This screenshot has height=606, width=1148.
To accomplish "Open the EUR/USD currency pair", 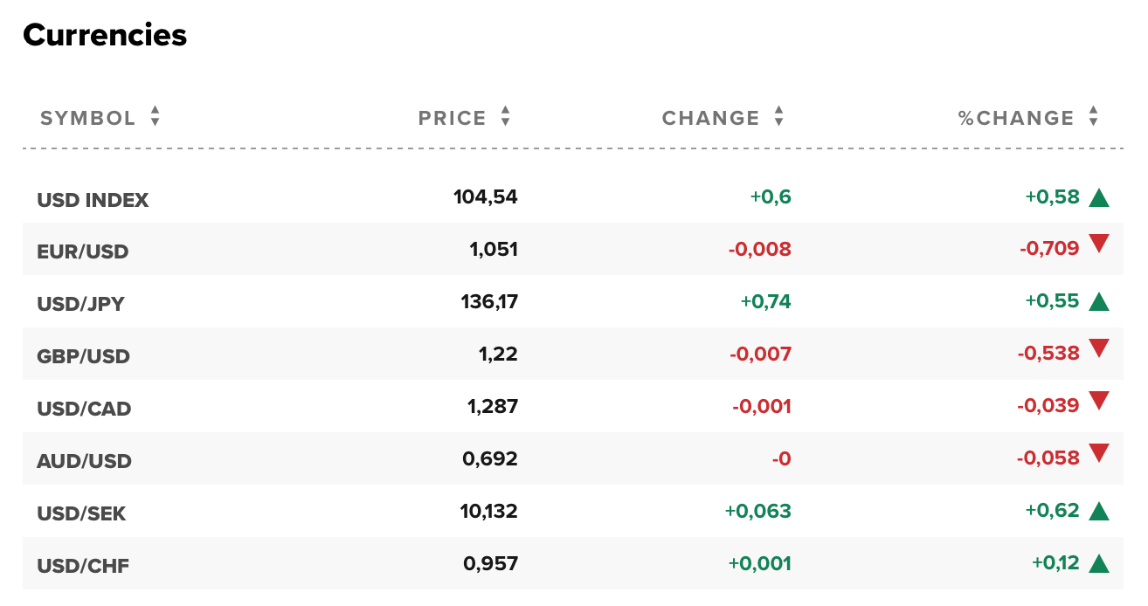I will coord(82,251).
